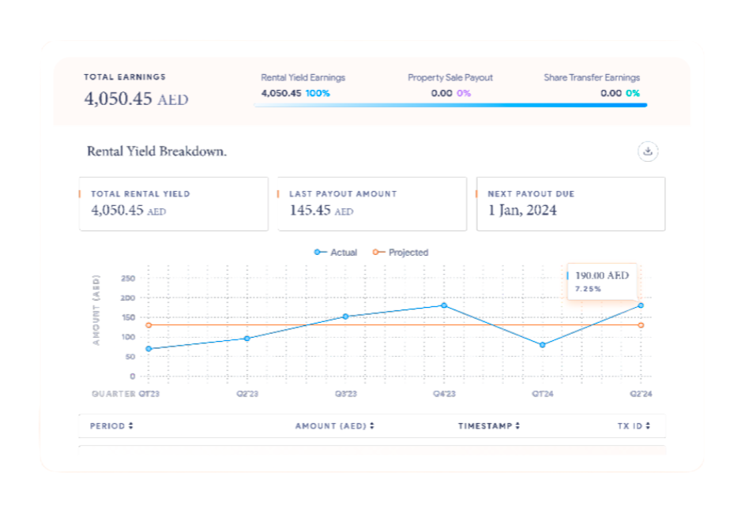Select the Q1'23 actual data point
This screenshot has height=510, width=745.
click(149, 349)
